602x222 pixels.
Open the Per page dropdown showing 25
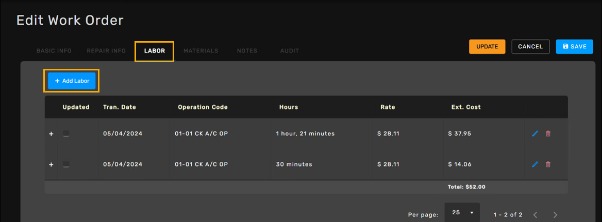click(462, 213)
